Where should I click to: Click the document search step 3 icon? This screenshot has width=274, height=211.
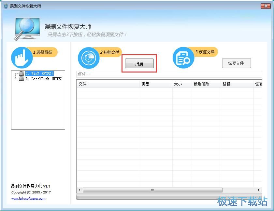tap(183, 58)
